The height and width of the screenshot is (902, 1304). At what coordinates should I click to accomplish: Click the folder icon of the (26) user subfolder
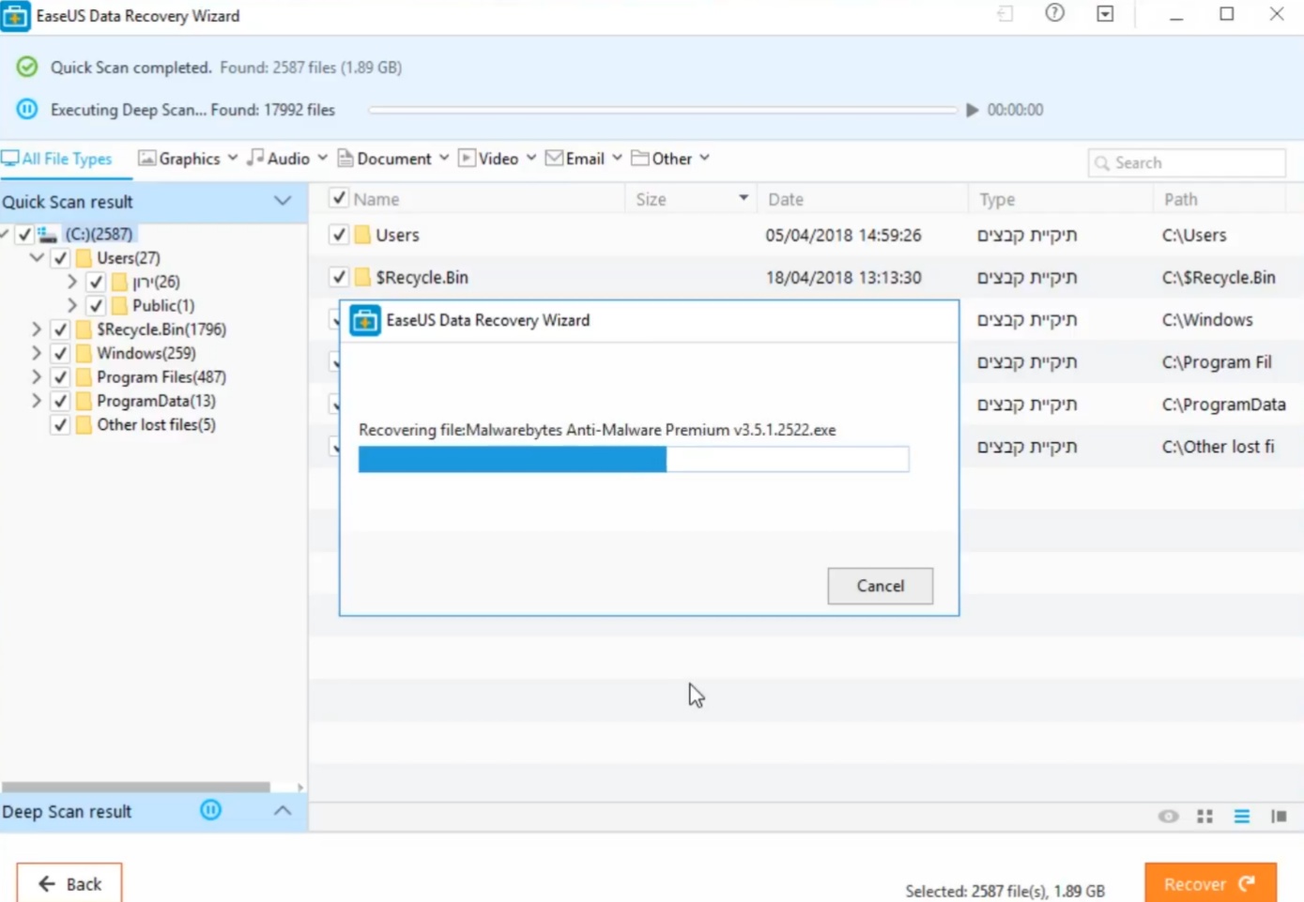119,282
